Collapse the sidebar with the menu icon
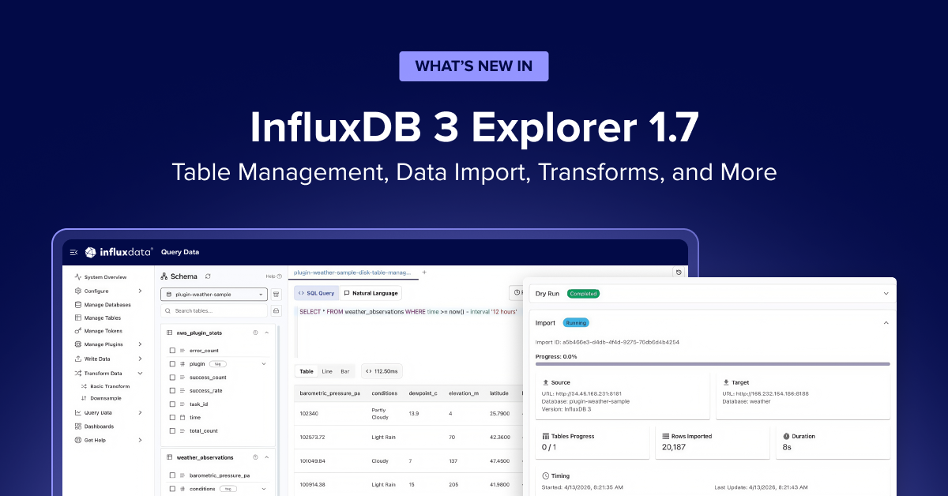This screenshot has height=496, width=948. [x=73, y=253]
